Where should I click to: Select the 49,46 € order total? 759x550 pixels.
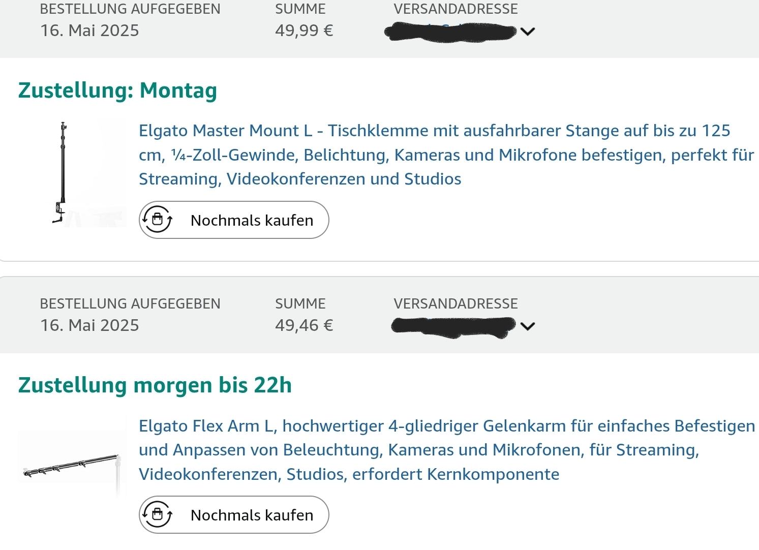point(304,325)
